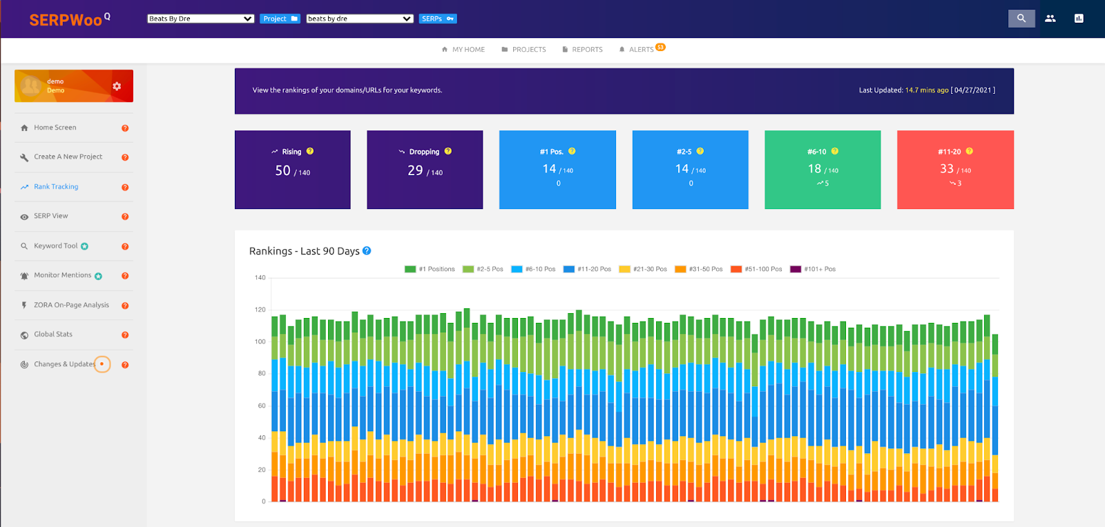
Task: Click help icon next to Rank Tracking
Action: pos(125,188)
